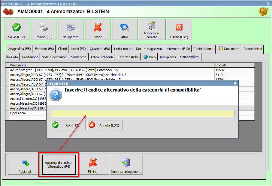The width and height of the screenshot is (272, 186).
Task: Open the Quantita' (F8) tab
Action: click(100, 49)
